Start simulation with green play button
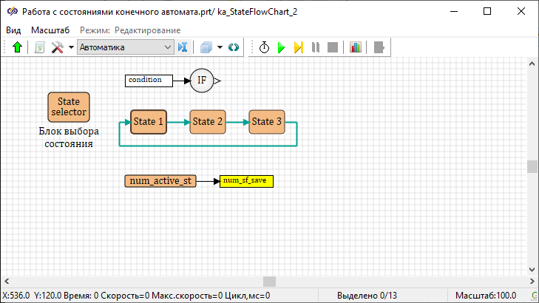The height and width of the screenshot is (303, 539). pyautogui.click(x=281, y=47)
